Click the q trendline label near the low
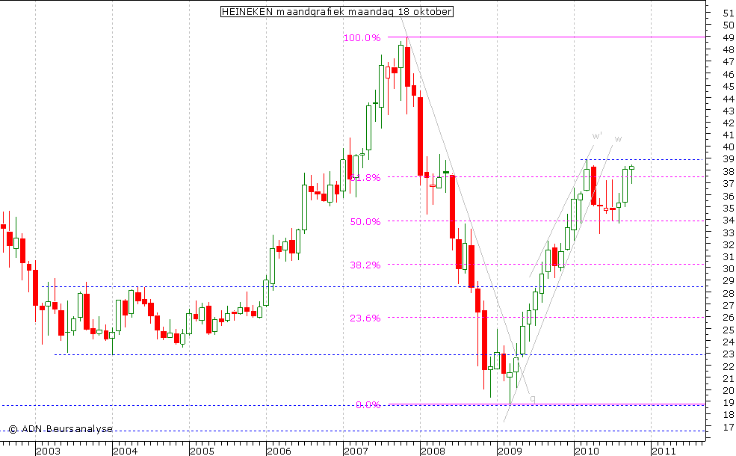The width and height of the screenshot is (736, 456). click(x=532, y=398)
